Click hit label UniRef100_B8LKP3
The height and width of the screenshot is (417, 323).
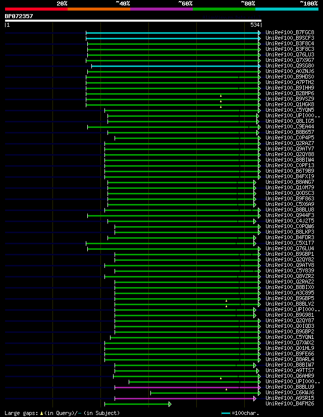290,232
